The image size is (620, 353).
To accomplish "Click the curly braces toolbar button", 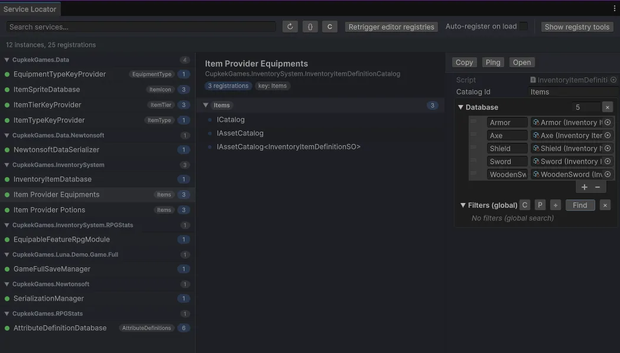I will [310, 27].
